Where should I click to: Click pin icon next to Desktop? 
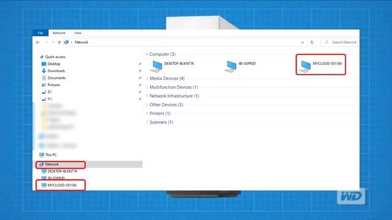(140, 64)
